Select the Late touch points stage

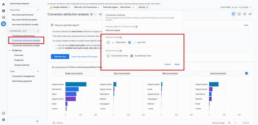point(218,73)
